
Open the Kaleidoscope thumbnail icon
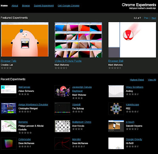coord(116,109)
